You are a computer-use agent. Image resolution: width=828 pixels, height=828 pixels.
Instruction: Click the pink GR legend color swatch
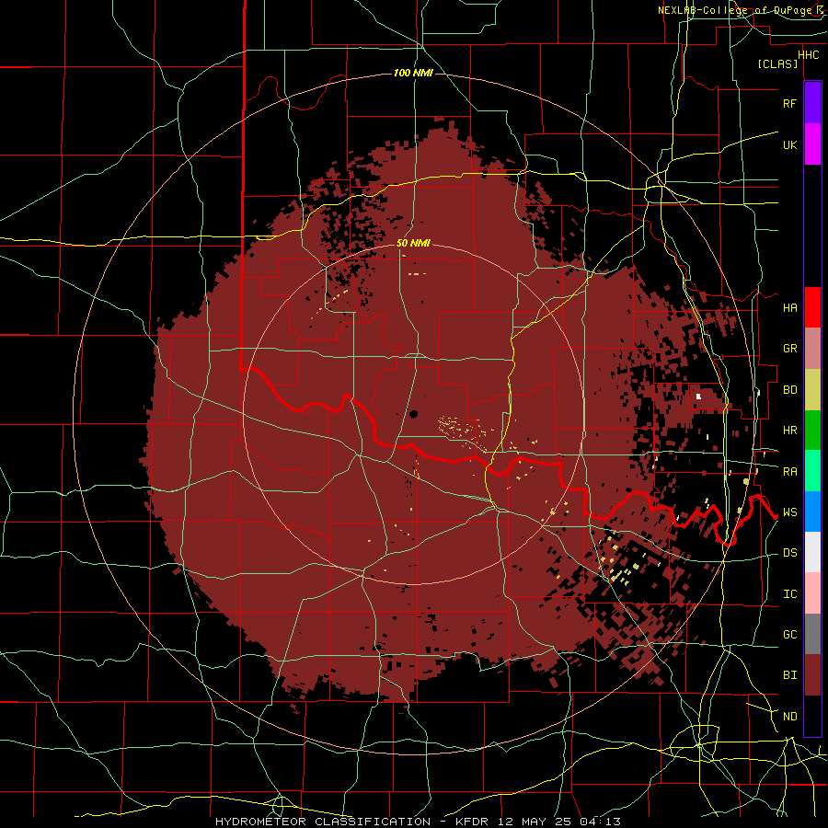[812, 349]
